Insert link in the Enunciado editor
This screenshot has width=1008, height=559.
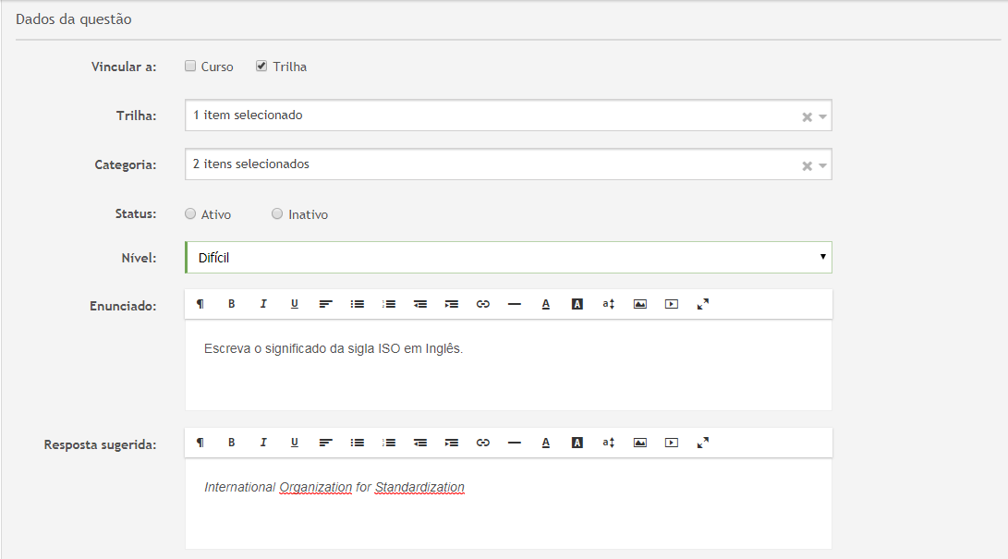482,304
